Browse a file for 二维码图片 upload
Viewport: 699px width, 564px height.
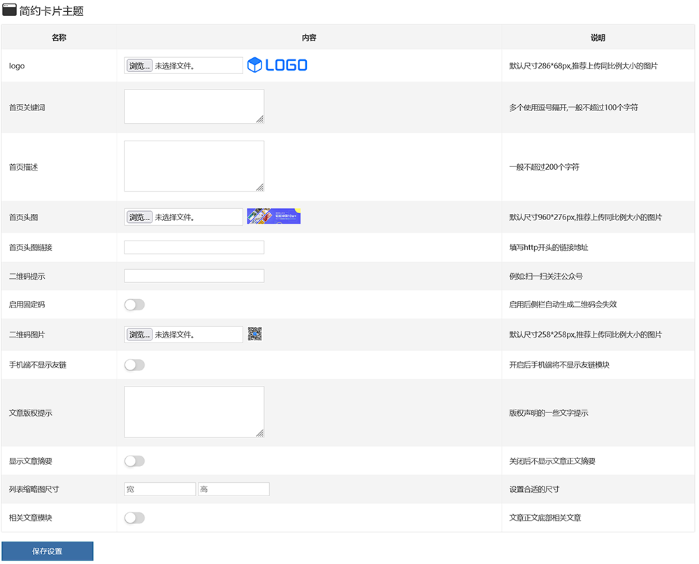[138, 334]
